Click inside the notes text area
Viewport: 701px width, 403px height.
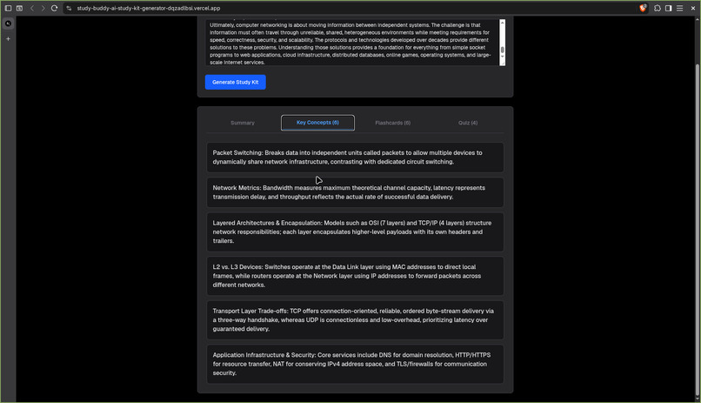point(352,43)
